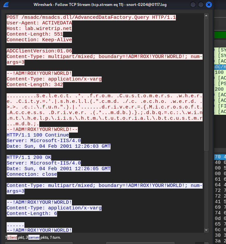Click the maximize circle beside the close button

pos(201,5)
